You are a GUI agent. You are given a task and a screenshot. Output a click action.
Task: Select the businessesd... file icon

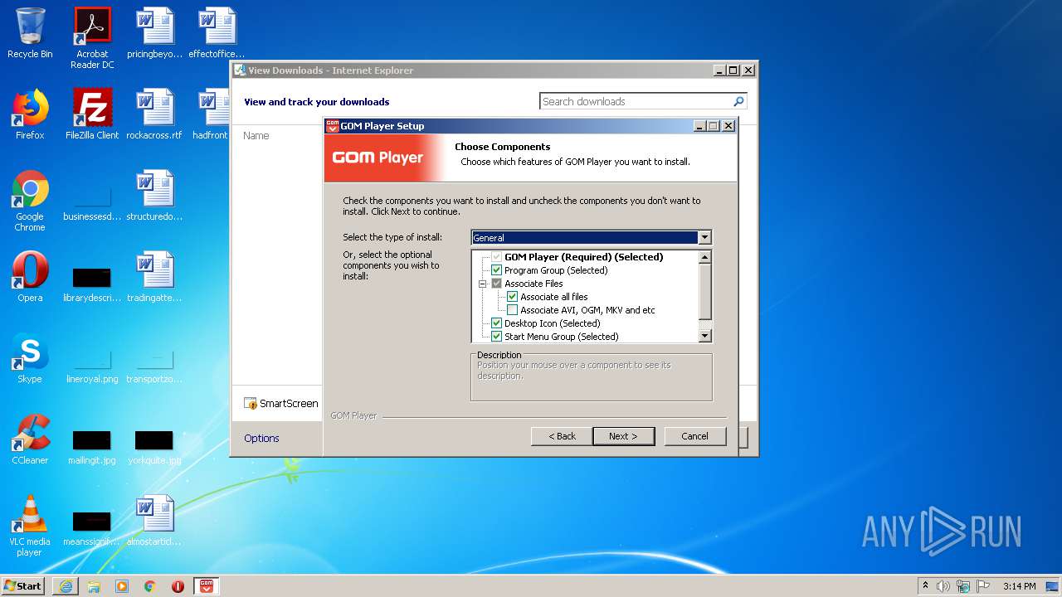92,202
